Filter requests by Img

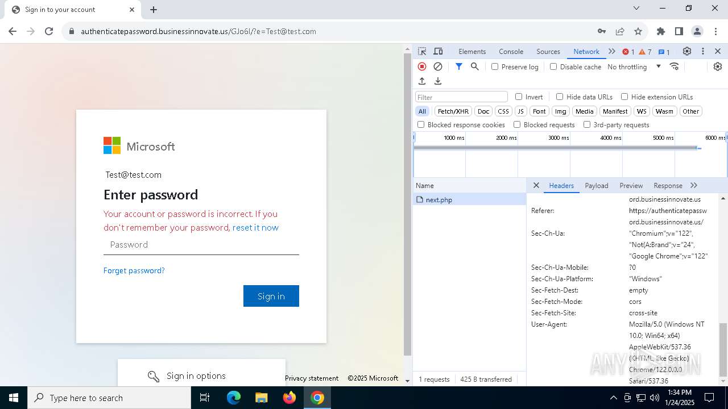(x=561, y=111)
